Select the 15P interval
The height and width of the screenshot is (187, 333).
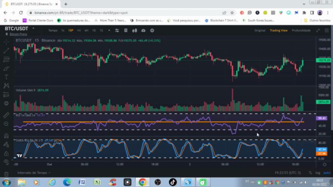[71, 31]
